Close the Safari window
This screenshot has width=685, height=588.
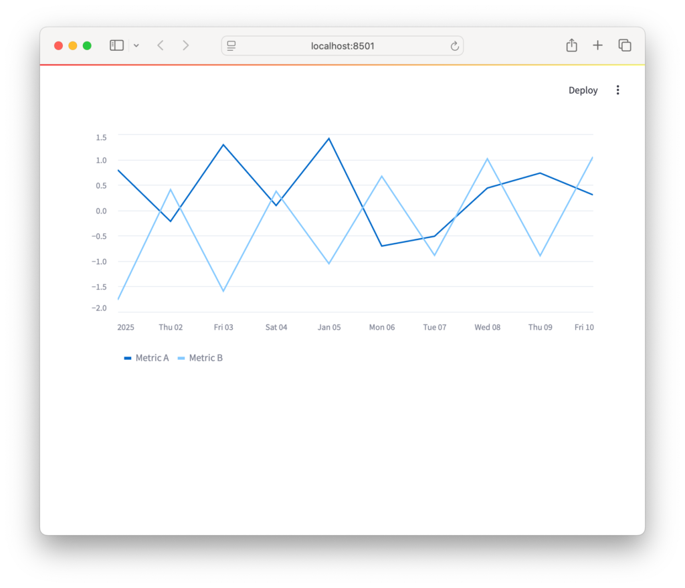58,45
